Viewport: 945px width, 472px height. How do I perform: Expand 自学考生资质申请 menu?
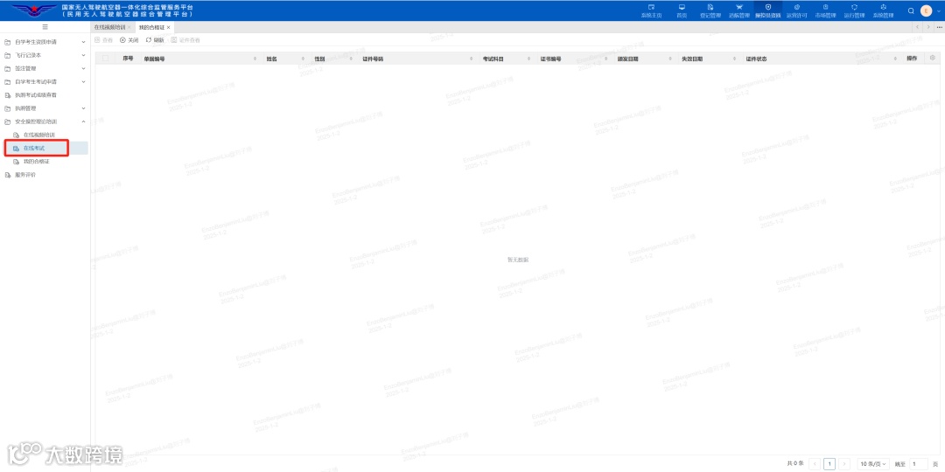point(45,42)
